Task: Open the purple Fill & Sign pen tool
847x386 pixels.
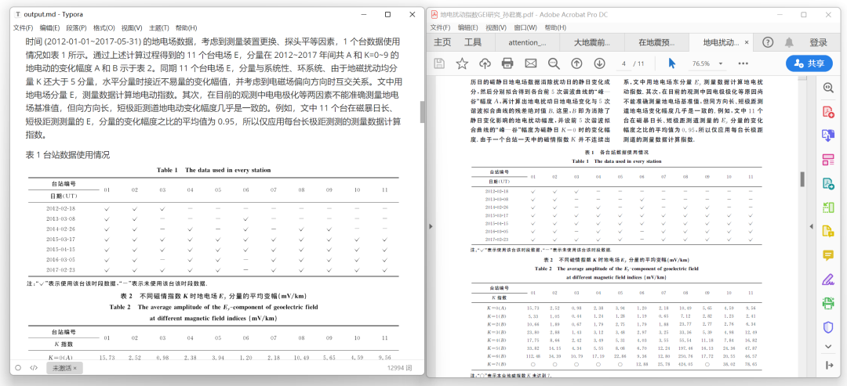Action: pyautogui.click(x=828, y=280)
